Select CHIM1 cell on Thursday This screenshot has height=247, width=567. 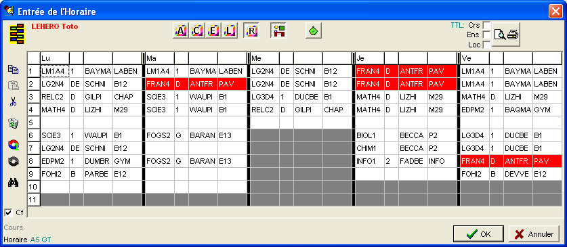coord(370,148)
